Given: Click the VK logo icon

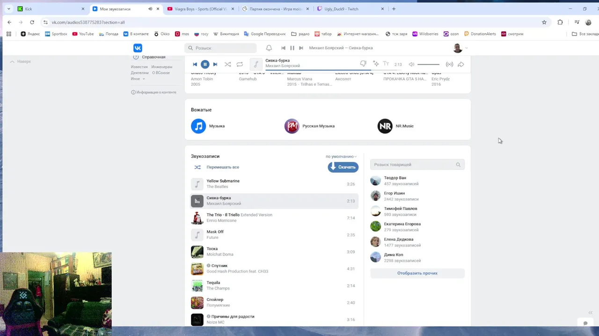Looking at the screenshot, I should pos(138,48).
